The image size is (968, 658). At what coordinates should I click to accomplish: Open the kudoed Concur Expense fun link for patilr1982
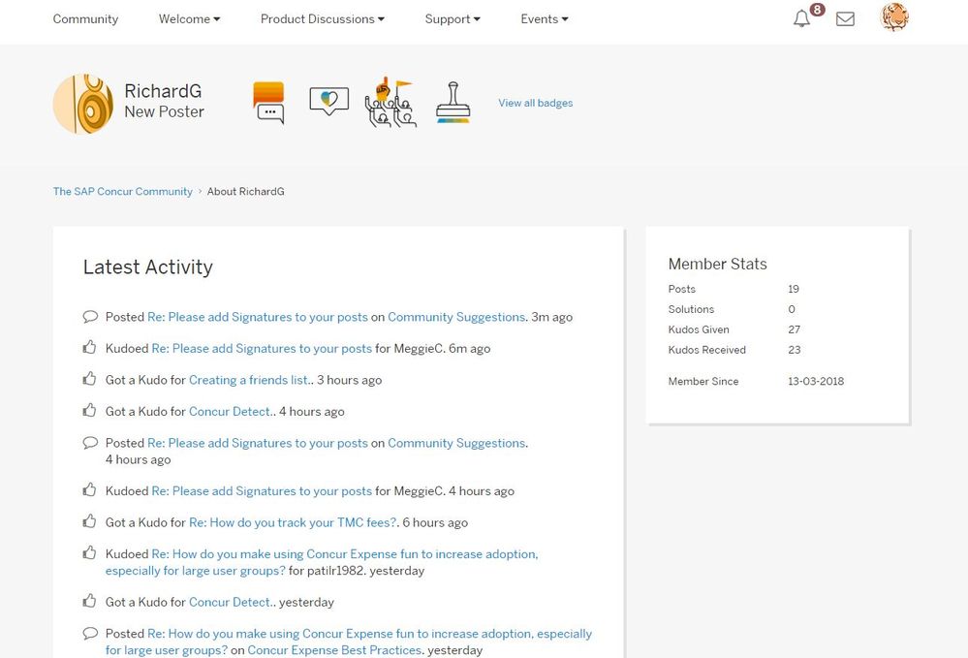(322, 562)
